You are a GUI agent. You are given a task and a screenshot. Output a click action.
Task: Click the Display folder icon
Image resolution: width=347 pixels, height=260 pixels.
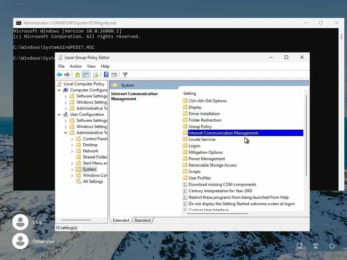click(x=185, y=107)
